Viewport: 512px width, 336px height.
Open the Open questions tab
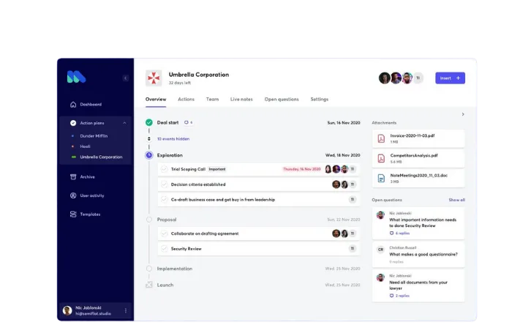281,99
